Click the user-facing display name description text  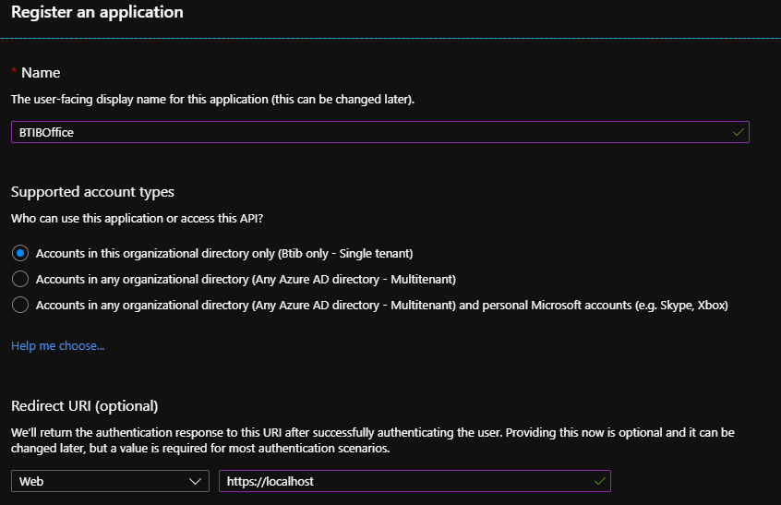click(212, 98)
